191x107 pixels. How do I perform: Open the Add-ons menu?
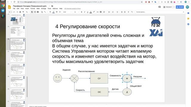click(x=55, y=9)
